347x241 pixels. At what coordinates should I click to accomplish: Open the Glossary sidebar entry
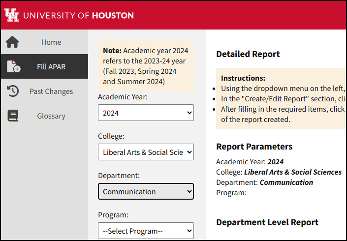point(51,116)
